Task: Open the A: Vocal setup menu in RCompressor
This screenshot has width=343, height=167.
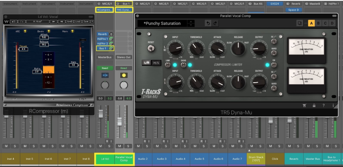Action: (38, 21)
